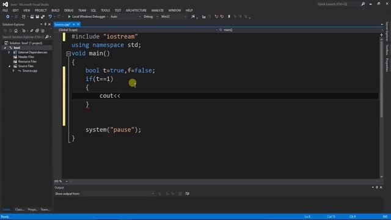Pin the Source.cpp tab
391x220 pixels.
pos(74,24)
